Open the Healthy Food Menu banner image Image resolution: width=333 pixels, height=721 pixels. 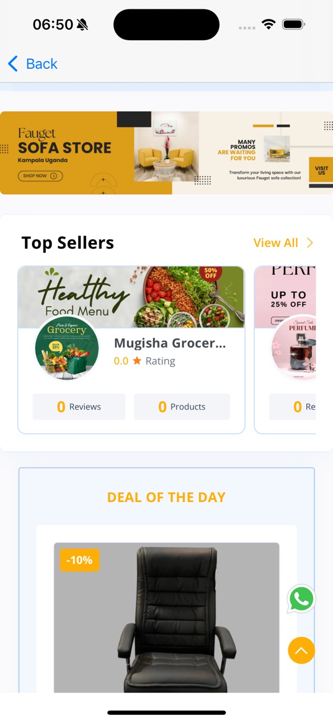pos(131,297)
